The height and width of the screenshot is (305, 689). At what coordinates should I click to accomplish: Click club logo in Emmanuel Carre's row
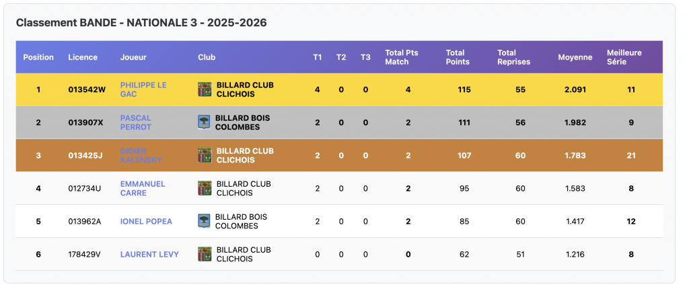(x=205, y=188)
